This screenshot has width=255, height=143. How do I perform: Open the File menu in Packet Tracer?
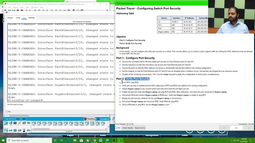point(5,7)
